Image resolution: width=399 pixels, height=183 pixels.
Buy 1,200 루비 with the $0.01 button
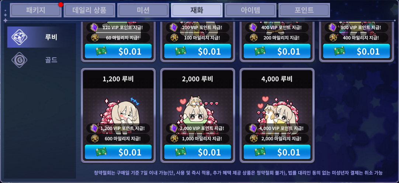coord(118,152)
